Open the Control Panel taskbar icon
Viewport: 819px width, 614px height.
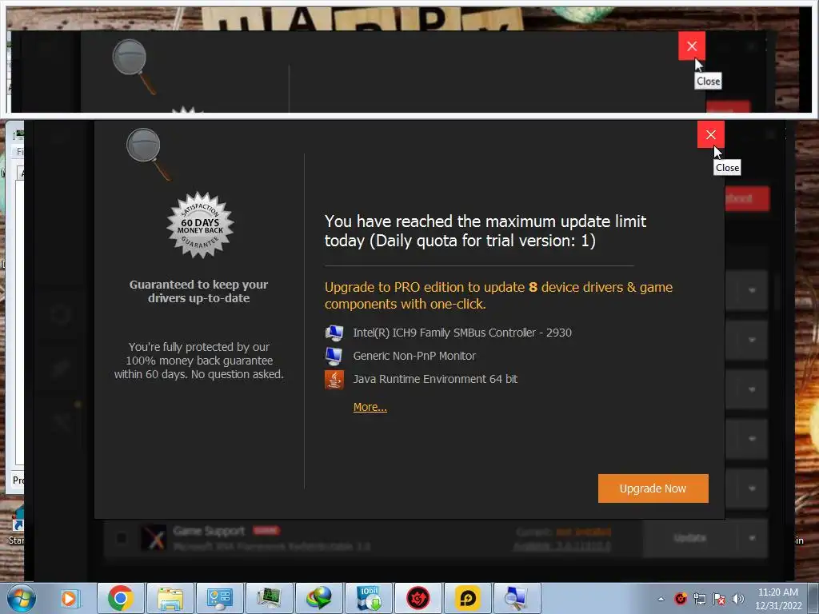[x=220, y=598]
